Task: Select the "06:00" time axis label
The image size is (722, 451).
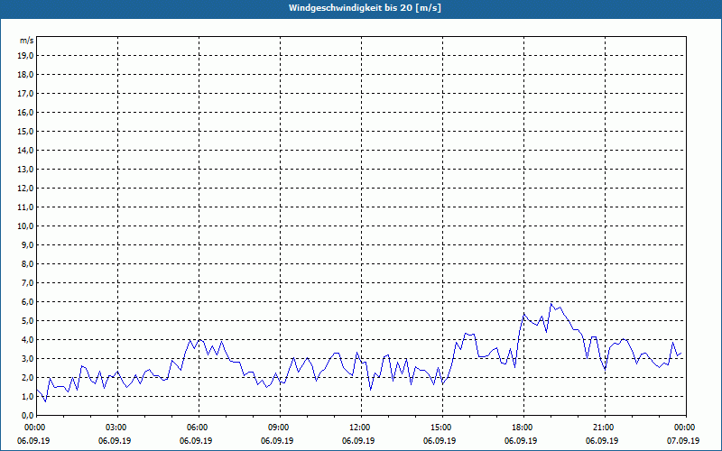Action: [197, 428]
